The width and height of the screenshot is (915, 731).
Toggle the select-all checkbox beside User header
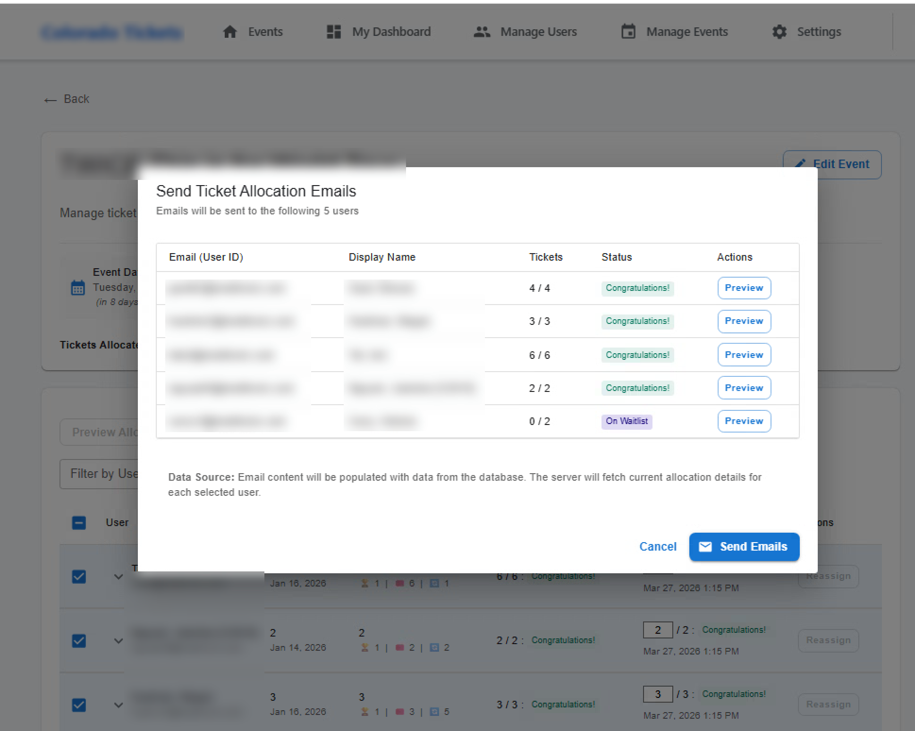[x=79, y=523]
